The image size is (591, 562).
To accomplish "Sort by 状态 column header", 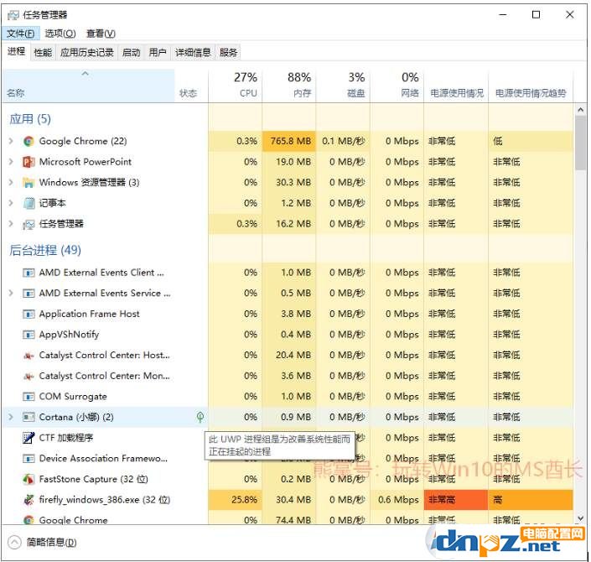I will pos(191,86).
